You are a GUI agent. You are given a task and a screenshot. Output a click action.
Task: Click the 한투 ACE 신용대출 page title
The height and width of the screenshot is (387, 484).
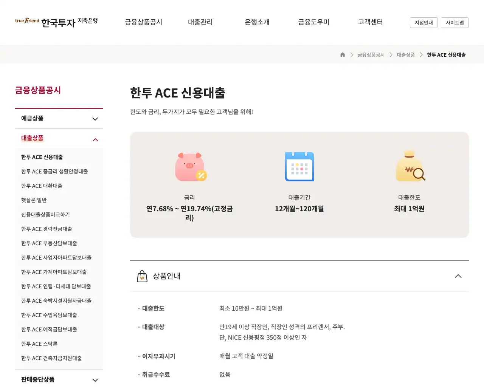click(178, 93)
